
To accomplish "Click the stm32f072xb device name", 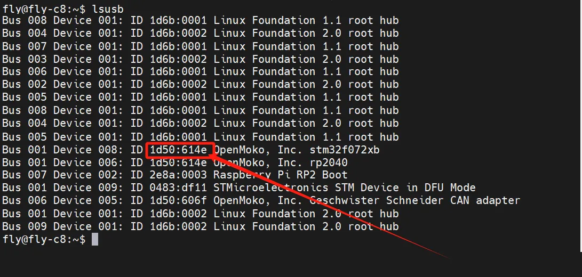I will [x=345, y=150].
